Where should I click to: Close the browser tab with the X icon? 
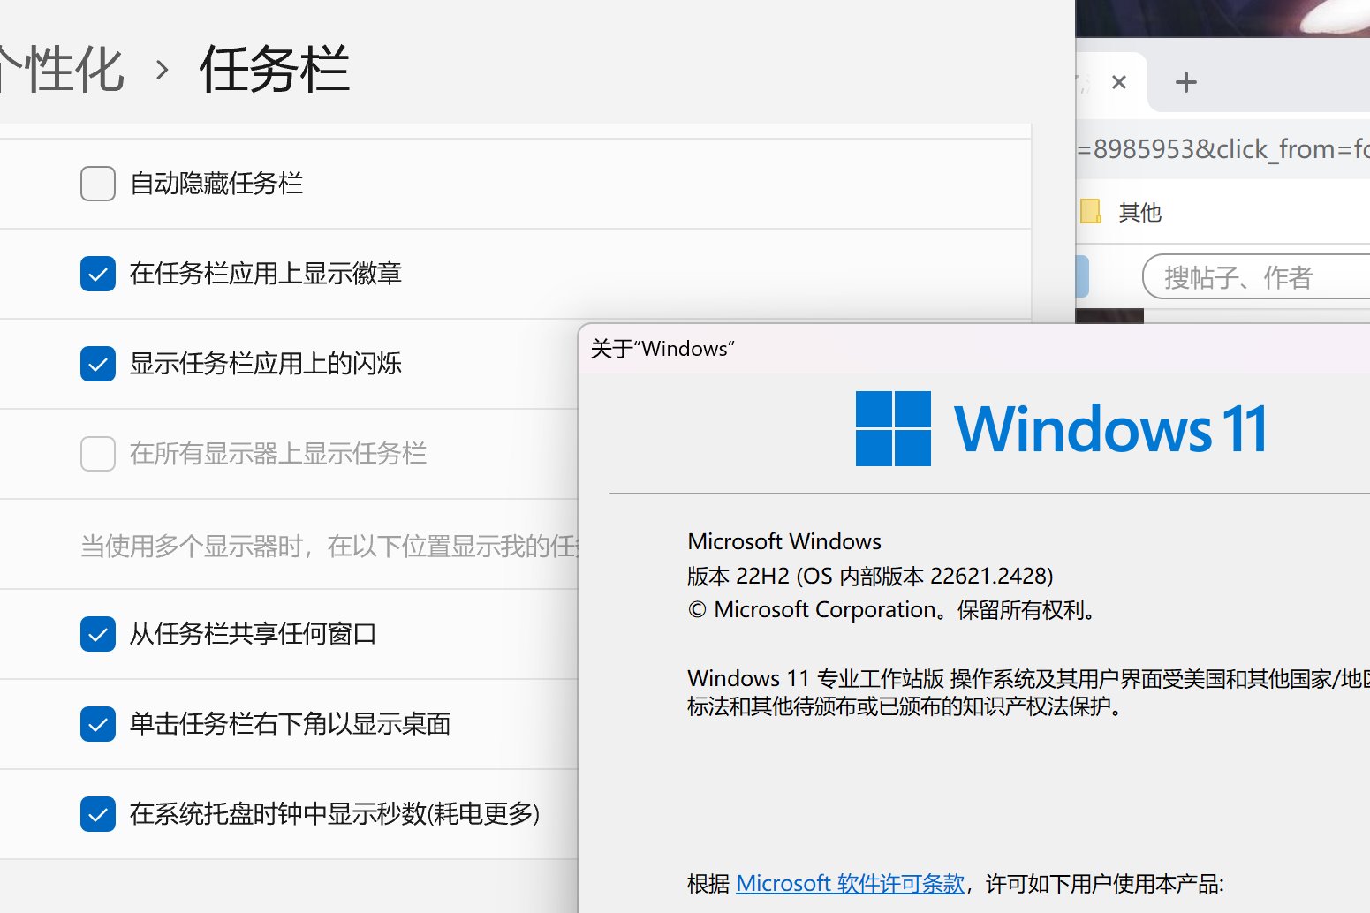1118,82
